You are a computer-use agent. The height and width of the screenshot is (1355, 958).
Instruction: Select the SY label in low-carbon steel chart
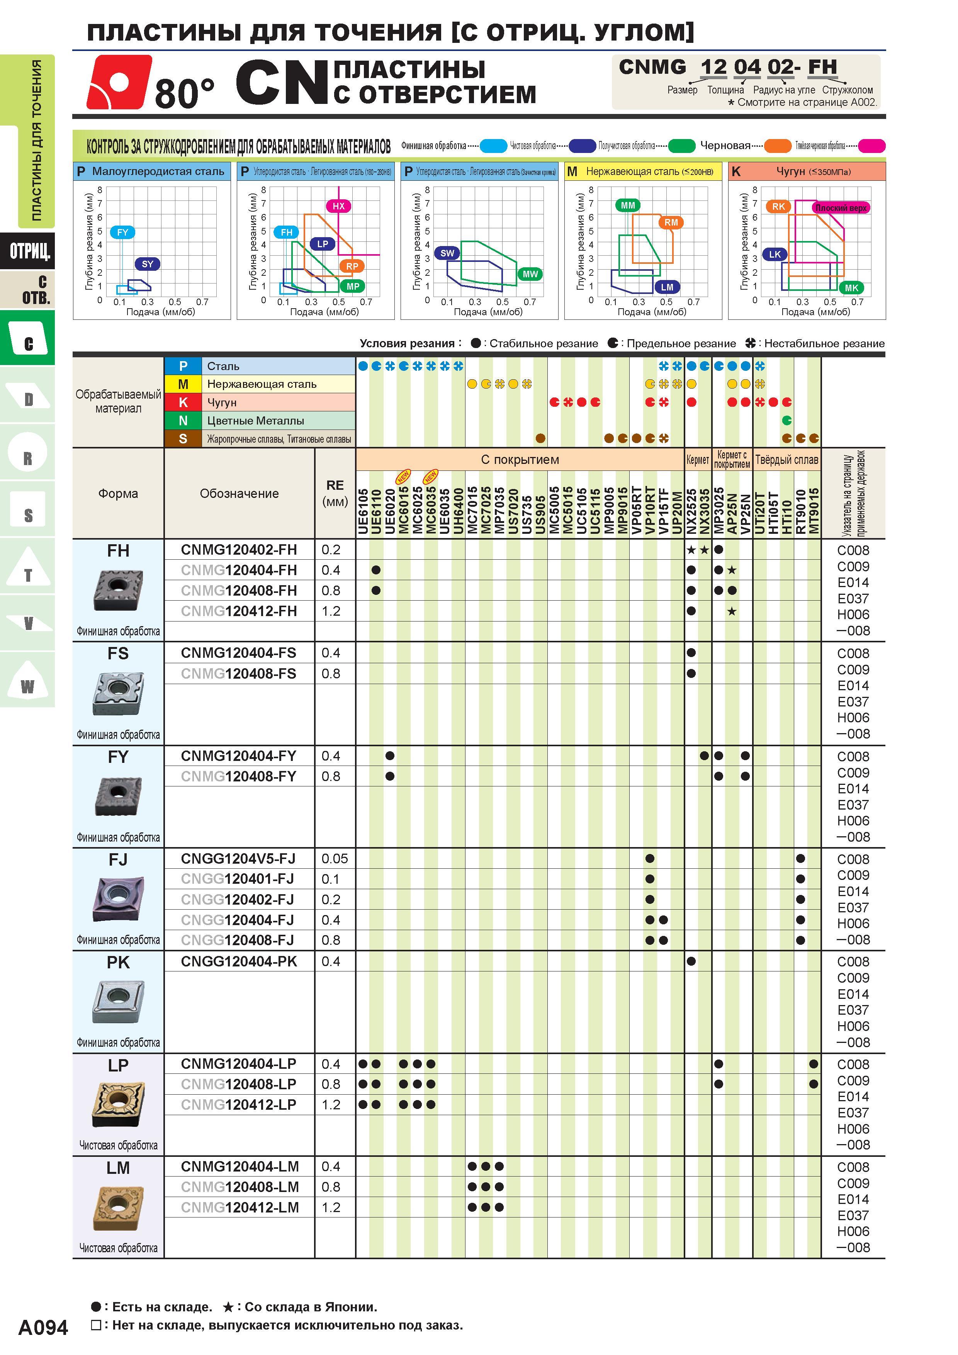[x=148, y=264]
